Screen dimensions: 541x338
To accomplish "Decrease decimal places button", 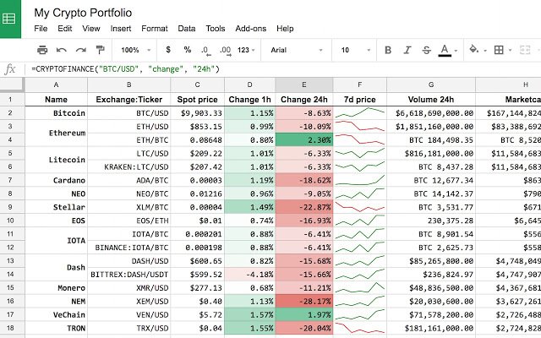I will 205,51.
